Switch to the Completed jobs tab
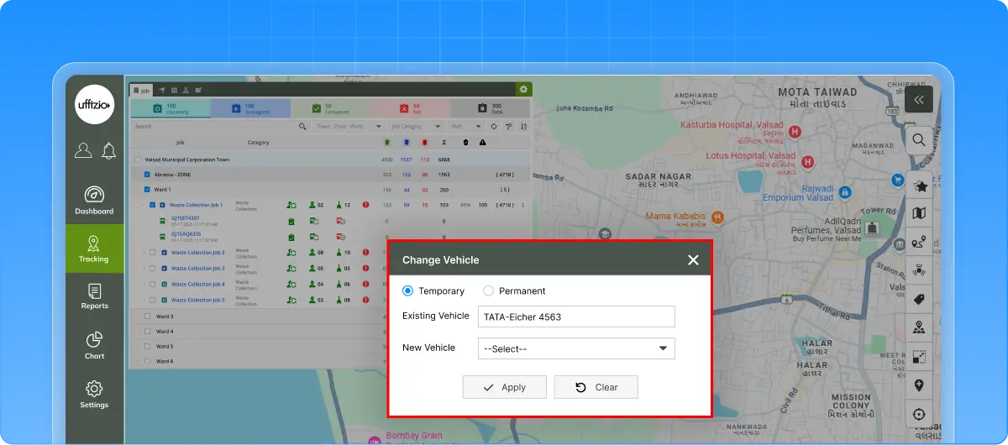The height and width of the screenshot is (445, 1008). tap(329, 108)
